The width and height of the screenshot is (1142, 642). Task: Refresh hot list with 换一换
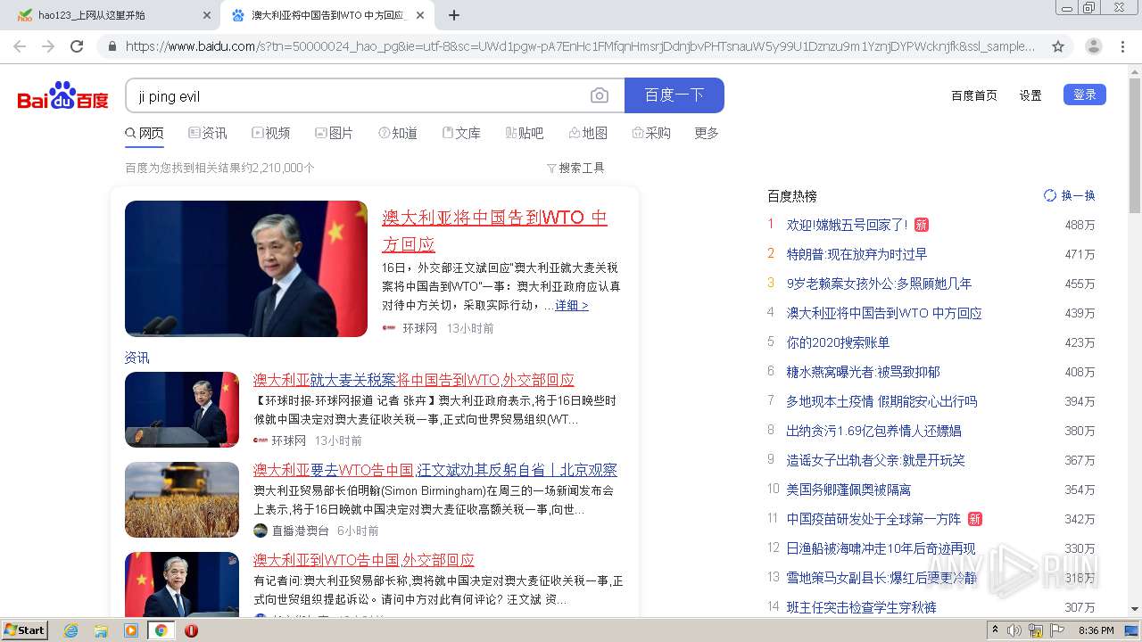click(1070, 195)
